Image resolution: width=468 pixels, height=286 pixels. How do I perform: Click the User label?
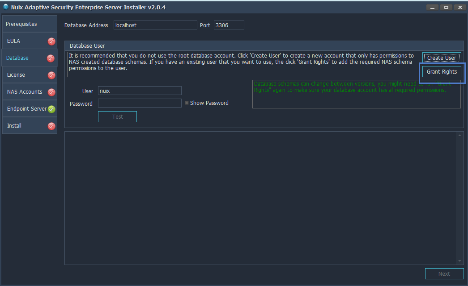tap(88, 91)
